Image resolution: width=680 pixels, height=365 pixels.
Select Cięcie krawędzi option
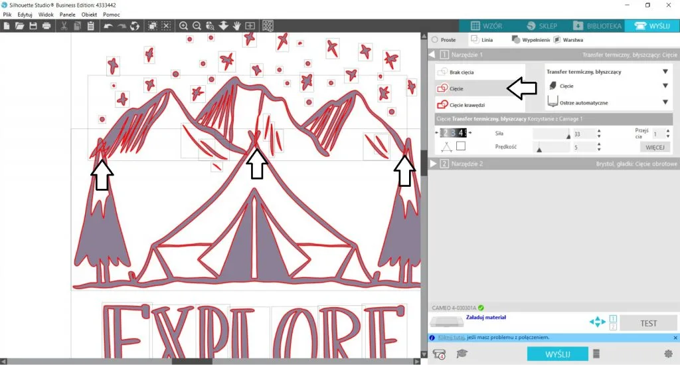480,104
